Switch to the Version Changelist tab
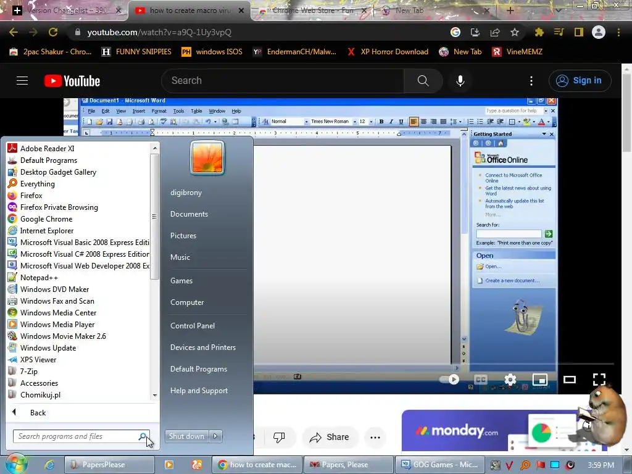Viewport: 632px width, 474px height. (66, 10)
